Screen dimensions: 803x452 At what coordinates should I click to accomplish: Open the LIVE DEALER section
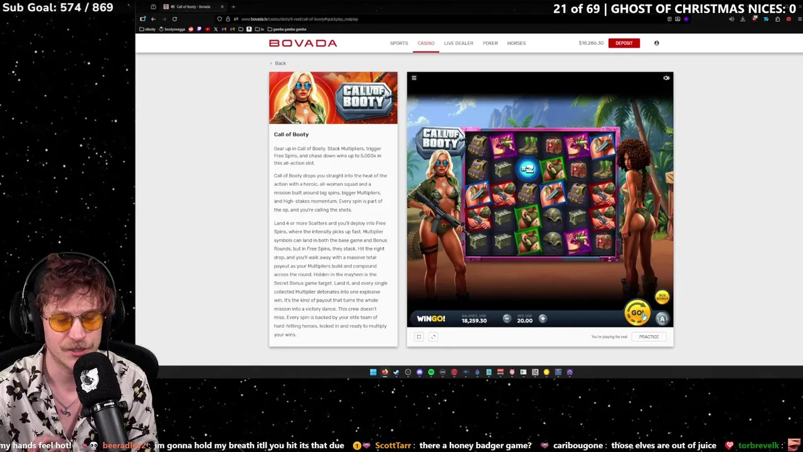pos(459,43)
